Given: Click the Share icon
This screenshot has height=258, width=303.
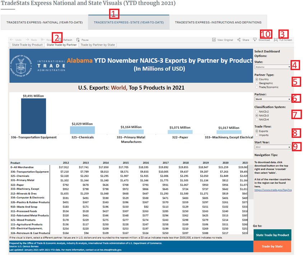Looking at the screenshot, I should pyautogui.click(x=239, y=40).
